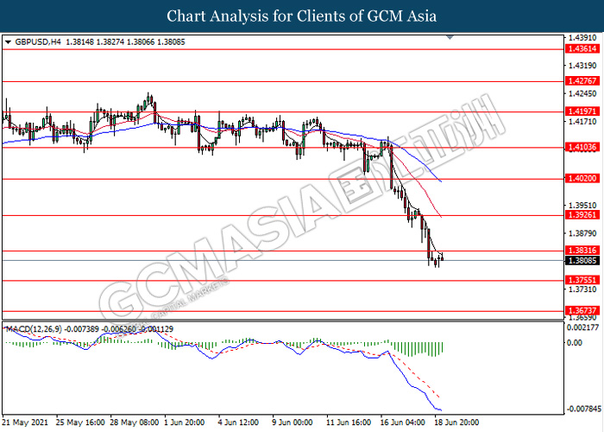Select the 1.42767 price level label

[582, 81]
